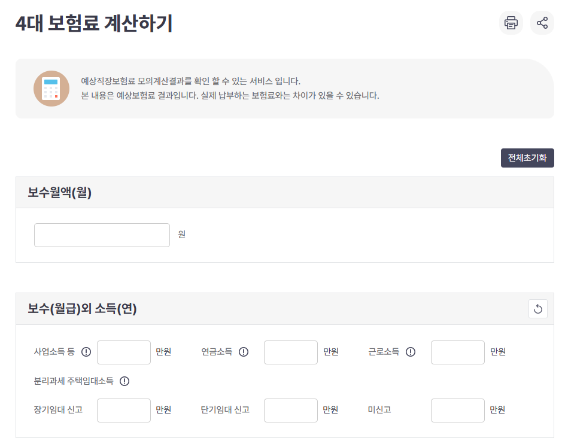Select the 사업소득 등 input field
This screenshot has width=562, height=447.
pos(124,352)
